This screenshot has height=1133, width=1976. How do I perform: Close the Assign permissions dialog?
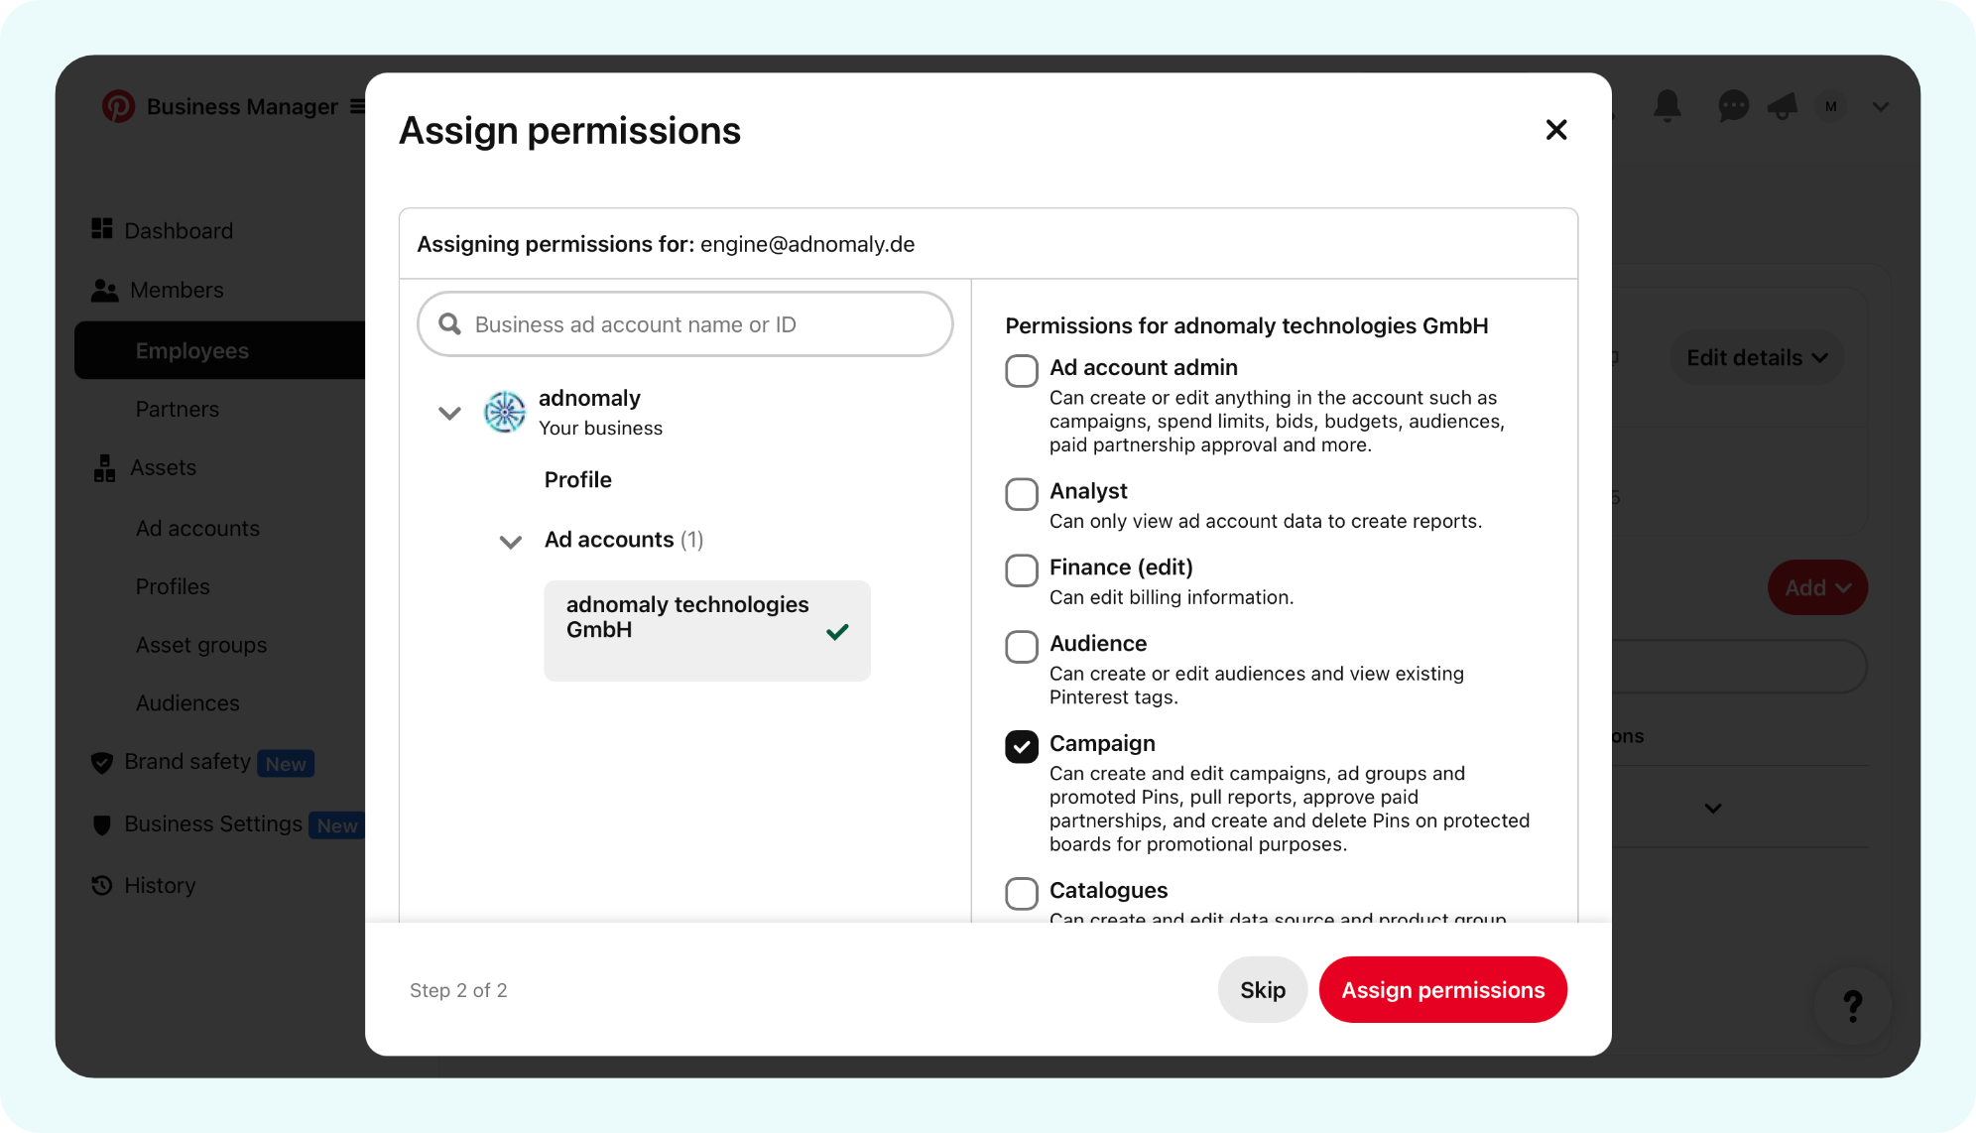pos(1555,130)
